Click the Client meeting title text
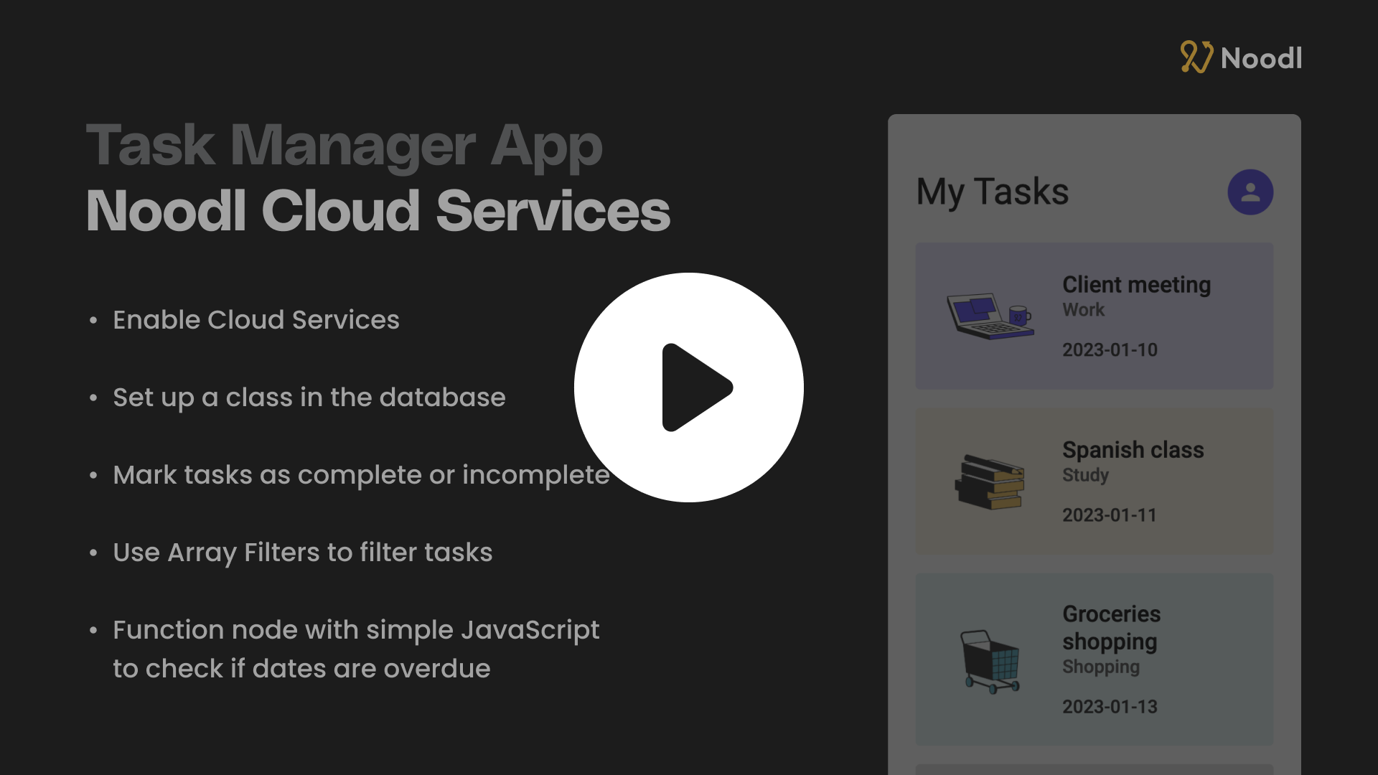Viewport: 1378px width, 775px height. click(1136, 285)
